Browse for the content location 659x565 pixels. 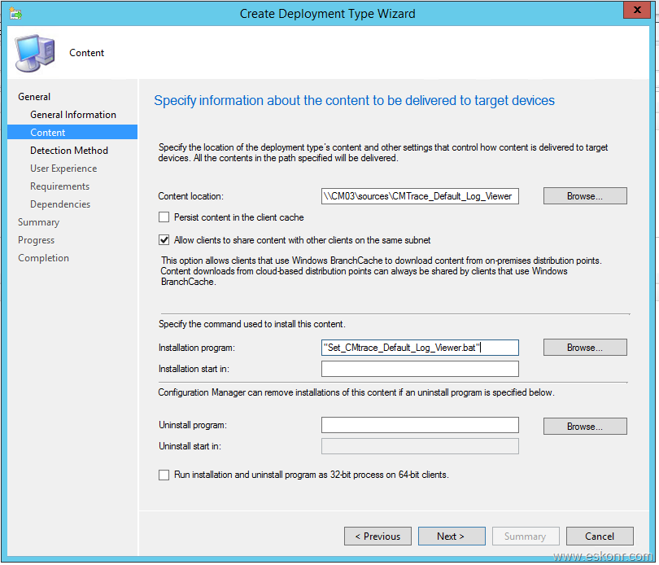coord(585,196)
